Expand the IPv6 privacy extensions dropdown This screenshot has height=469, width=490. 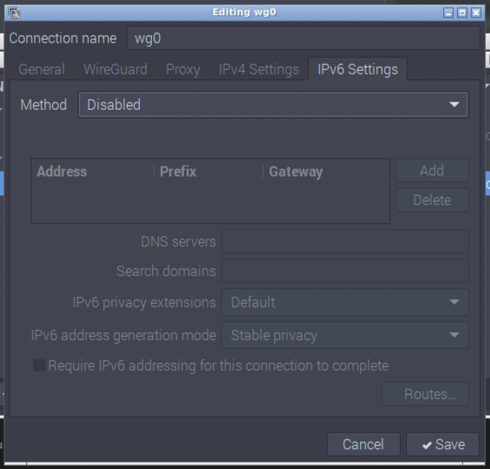(456, 302)
